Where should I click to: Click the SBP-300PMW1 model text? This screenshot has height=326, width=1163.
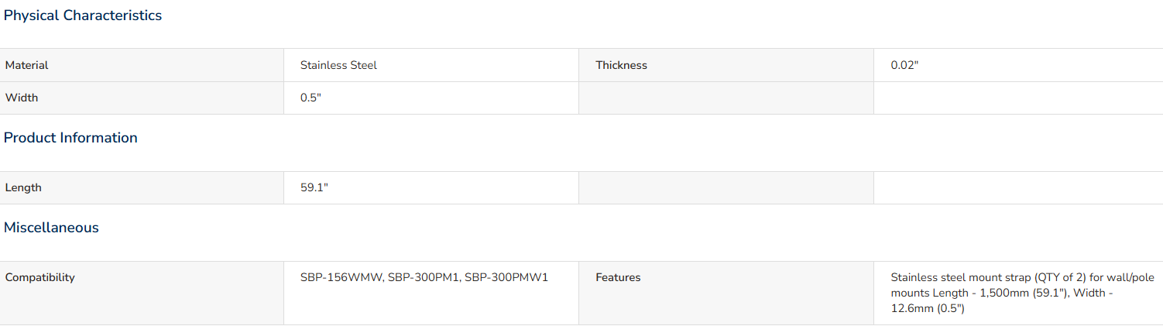(506, 277)
